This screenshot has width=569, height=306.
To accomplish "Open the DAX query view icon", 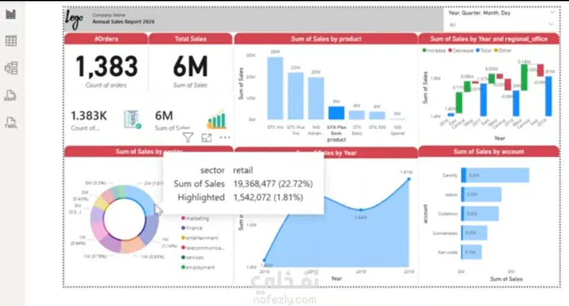I will (x=10, y=96).
